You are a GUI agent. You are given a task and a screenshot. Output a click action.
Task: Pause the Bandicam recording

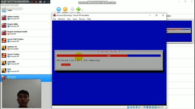coord(32,2)
